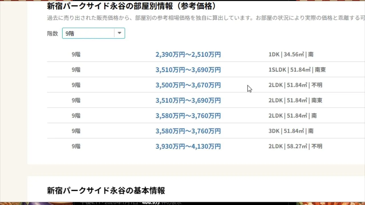Select the 1DK 34.56㎡ 南 room details

click(x=291, y=54)
